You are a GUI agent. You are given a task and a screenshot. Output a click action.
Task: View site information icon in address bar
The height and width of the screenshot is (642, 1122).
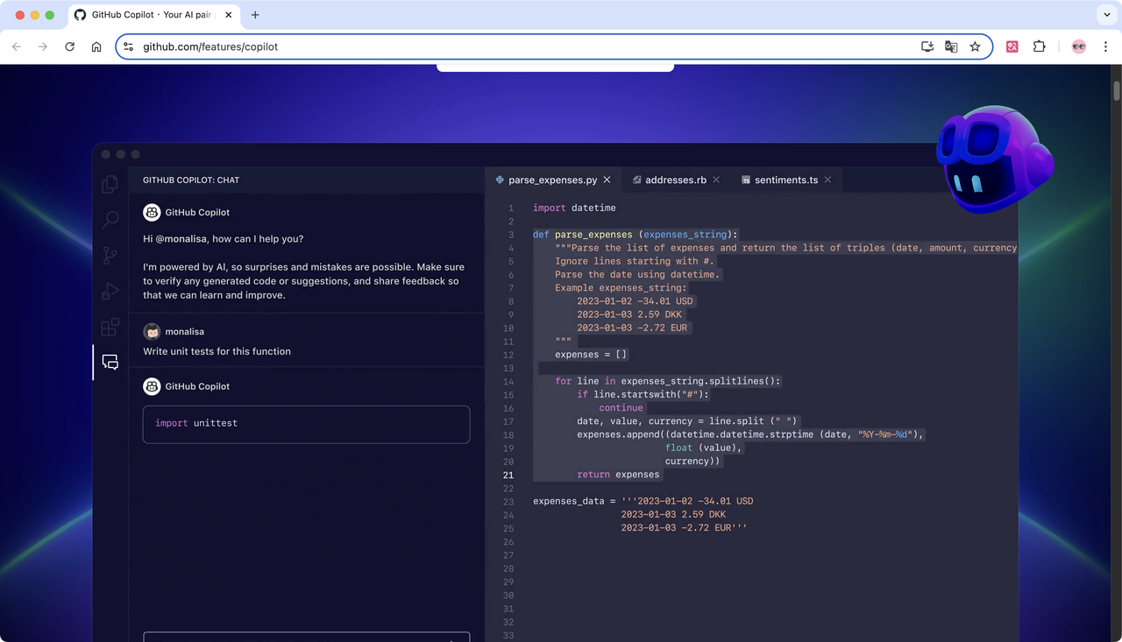[128, 46]
